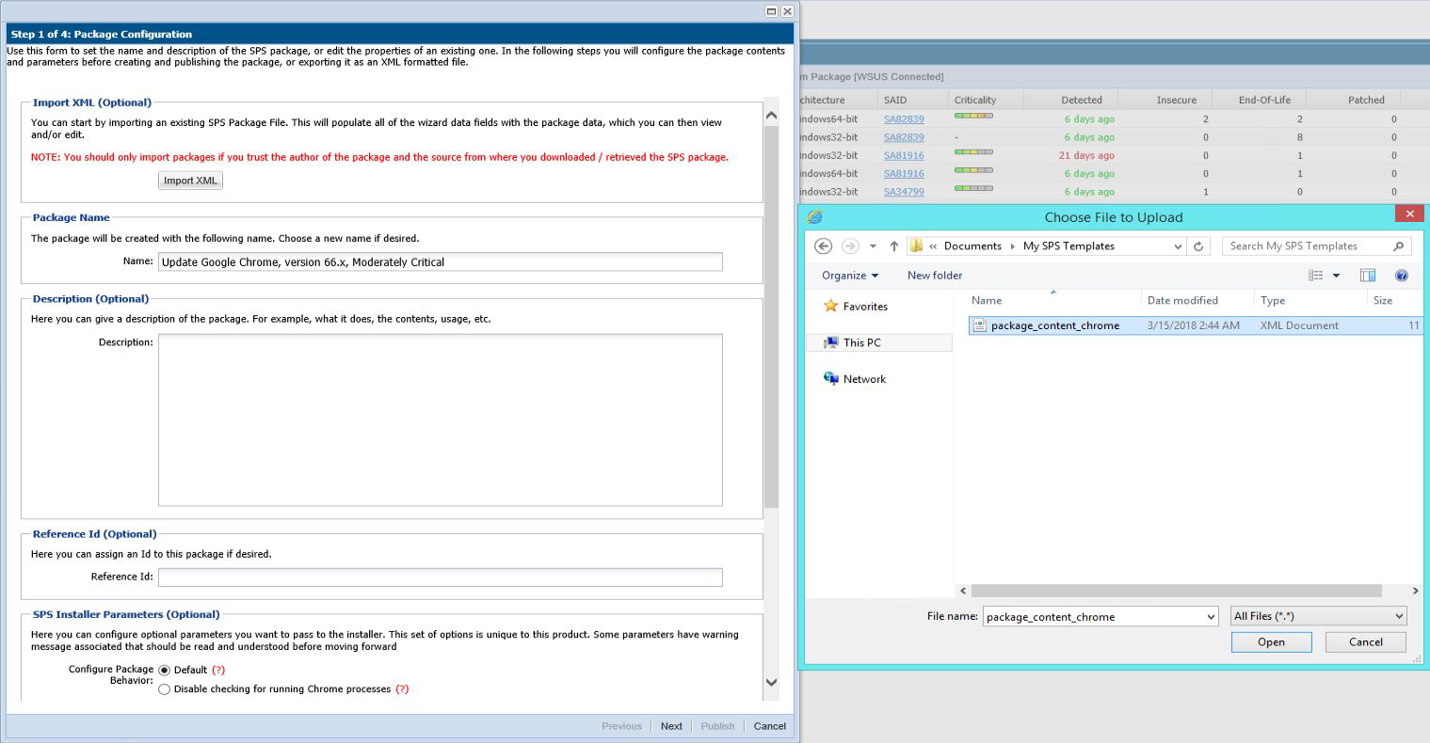Click the help mark beside Default option
This screenshot has width=1430, height=743.
pos(218,671)
